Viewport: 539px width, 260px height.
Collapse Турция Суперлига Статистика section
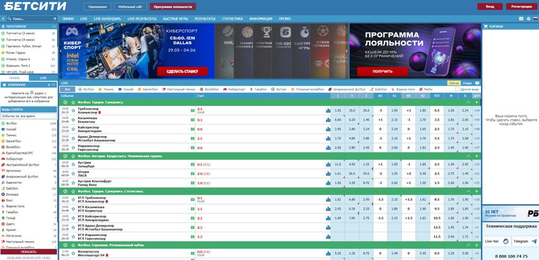(x=468, y=191)
